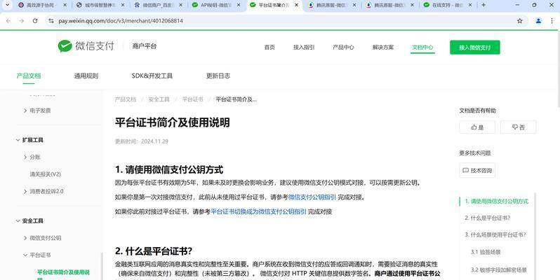Click the green 接入微信支付 button
The width and height of the screenshot is (560, 280).
pyautogui.click(x=474, y=48)
